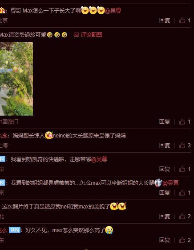Open the @吴尊 mention in the first comment
194x250 pixels.
pyautogui.click(x=113, y=11)
